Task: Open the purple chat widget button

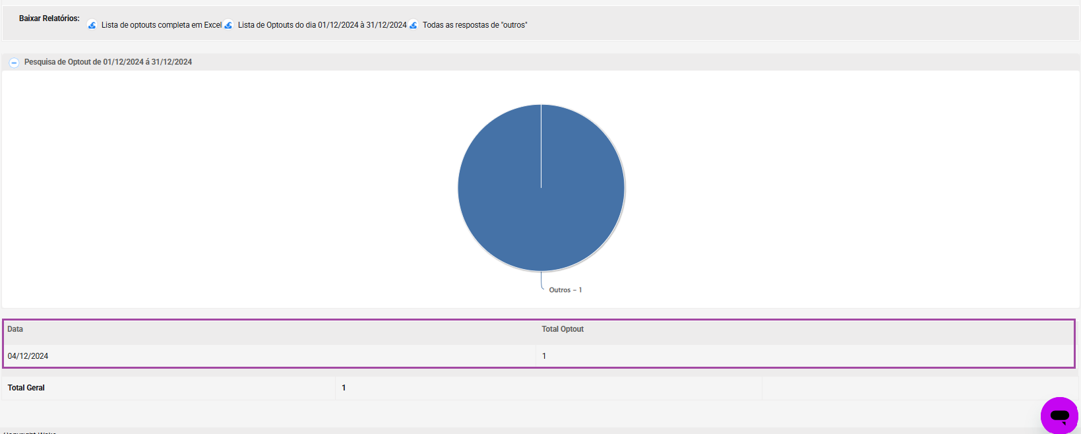Action: (x=1059, y=416)
